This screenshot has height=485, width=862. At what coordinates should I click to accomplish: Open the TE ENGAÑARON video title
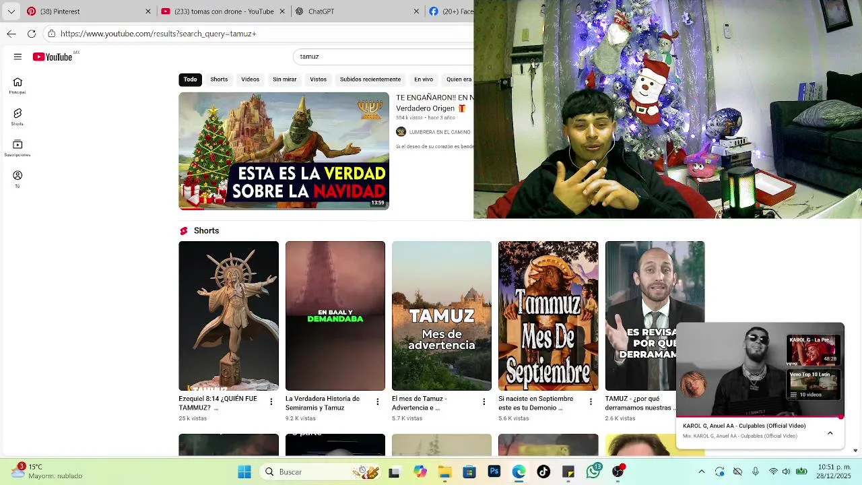435,103
